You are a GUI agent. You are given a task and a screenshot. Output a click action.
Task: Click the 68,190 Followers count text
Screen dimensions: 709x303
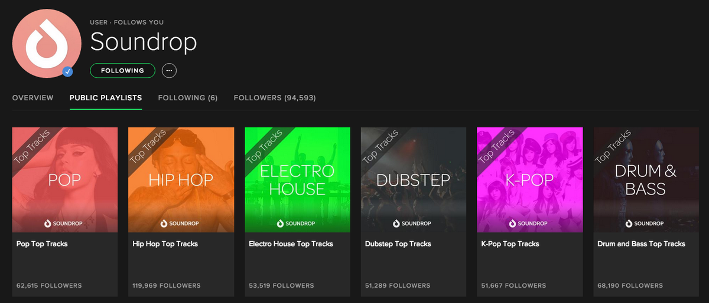click(x=630, y=285)
